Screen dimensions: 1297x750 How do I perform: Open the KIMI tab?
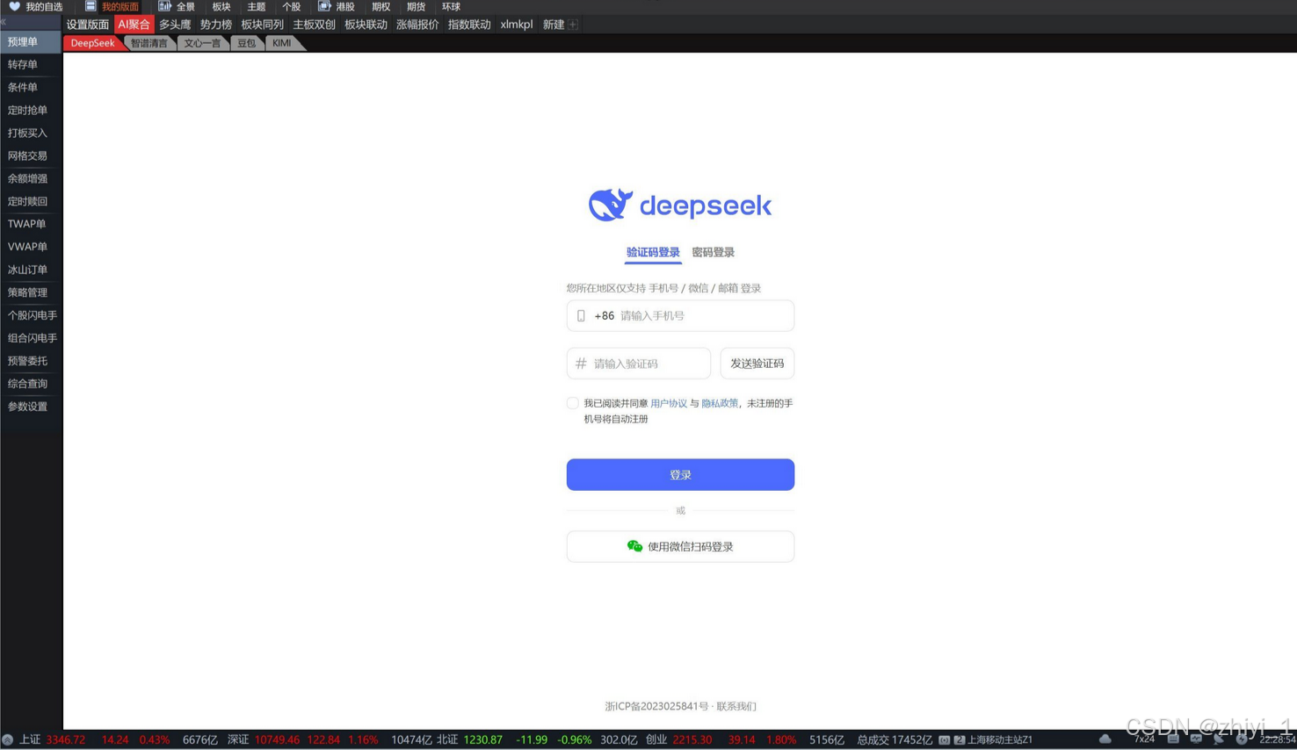tap(281, 43)
